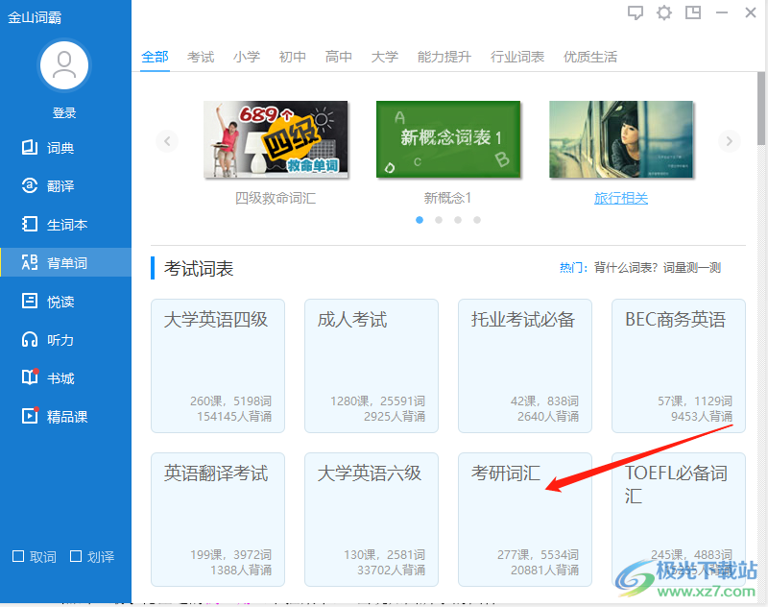Click the vertical scrollbar thumb
Image resolution: width=768 pixels, height=607 pixels.
tap(760, 109)
